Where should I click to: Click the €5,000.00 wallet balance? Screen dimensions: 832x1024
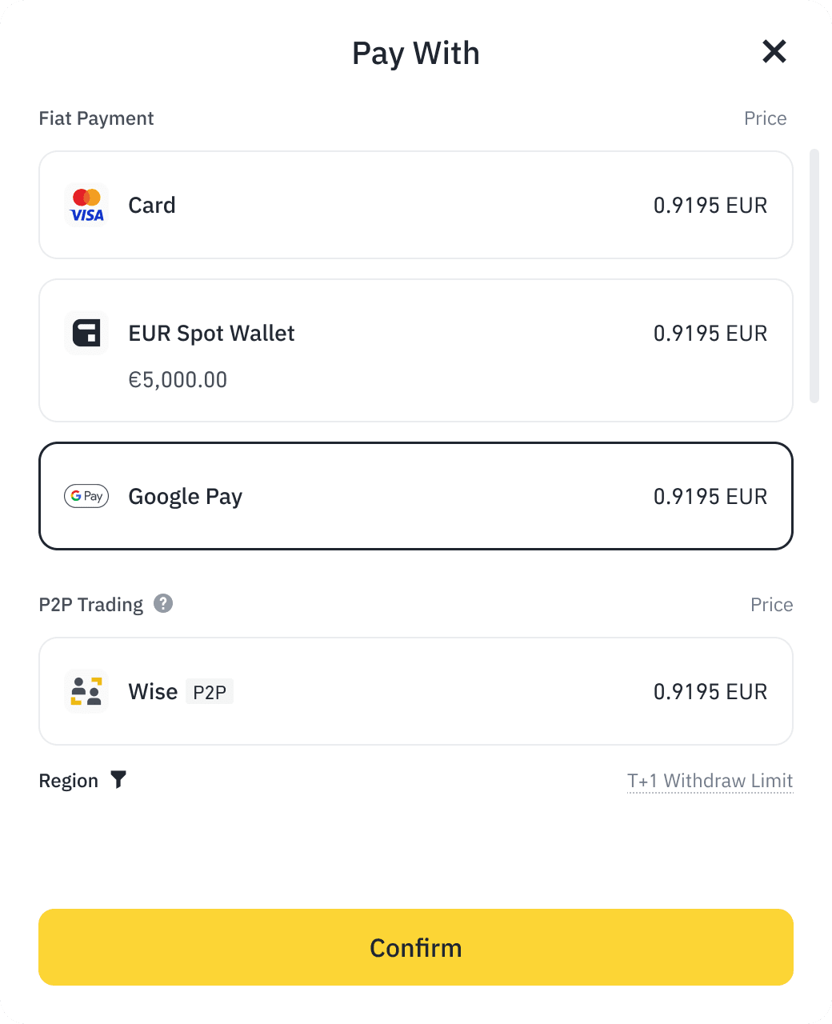point(178,379)
